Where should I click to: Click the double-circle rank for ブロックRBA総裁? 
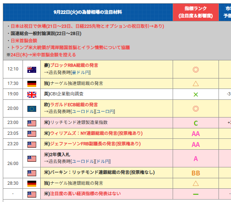[196, 70]
